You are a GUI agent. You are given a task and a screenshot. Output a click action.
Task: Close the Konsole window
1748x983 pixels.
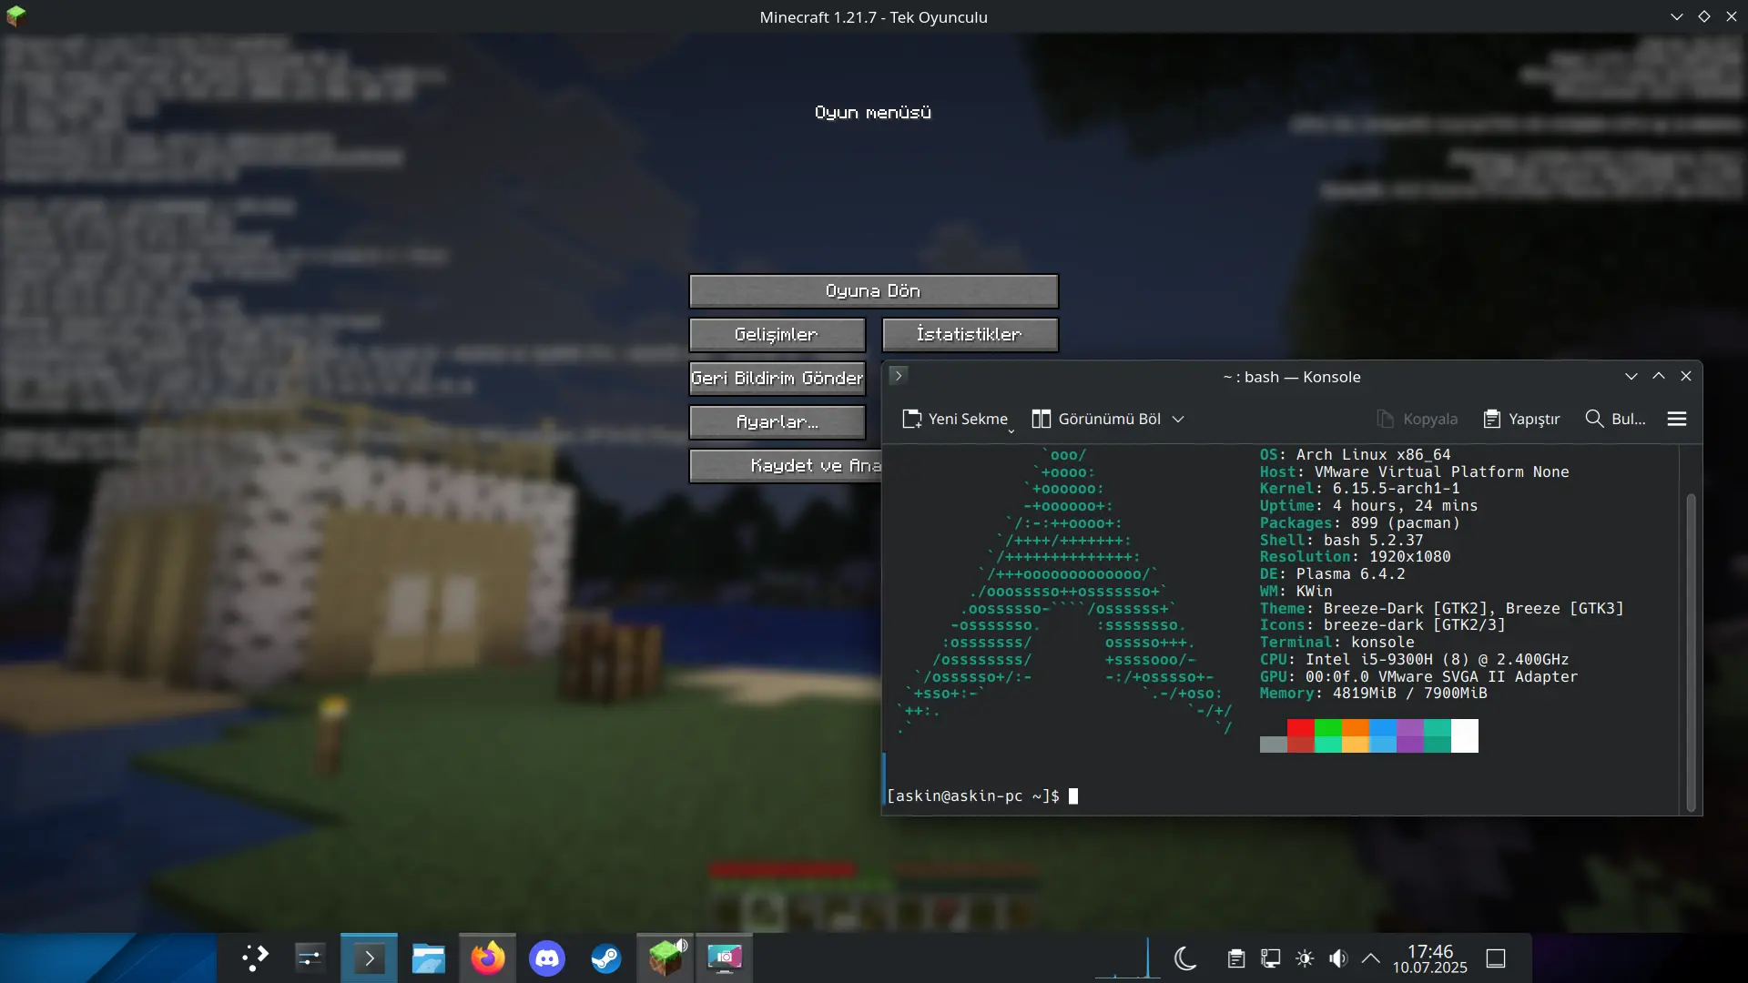[1686, 376]
